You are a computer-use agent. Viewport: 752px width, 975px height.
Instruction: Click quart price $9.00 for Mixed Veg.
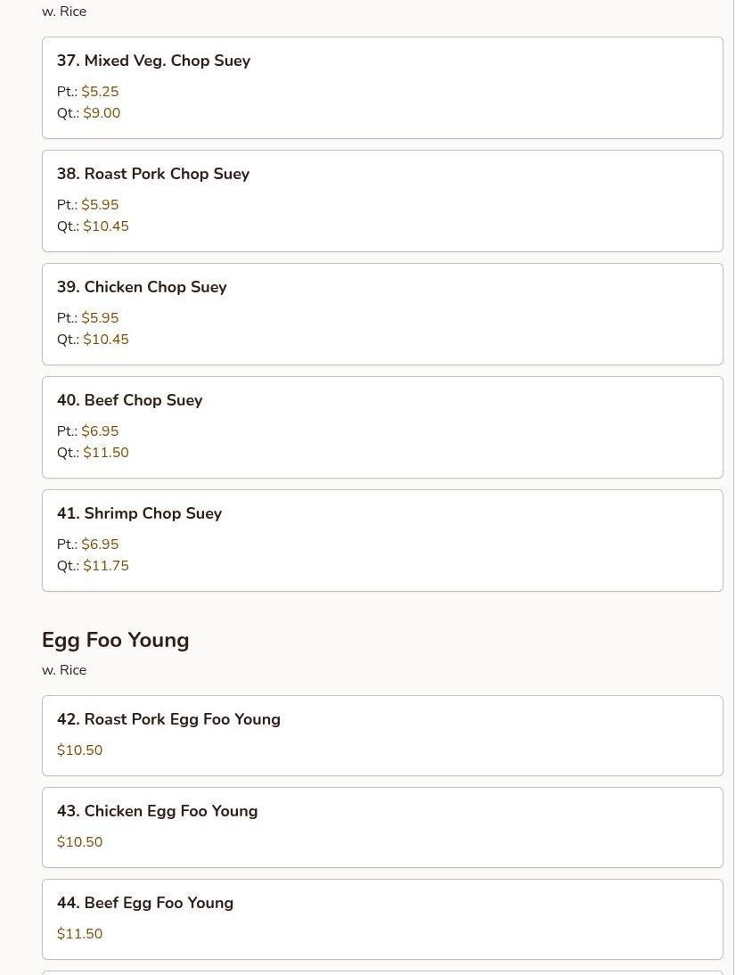click(x=102, y=113)
